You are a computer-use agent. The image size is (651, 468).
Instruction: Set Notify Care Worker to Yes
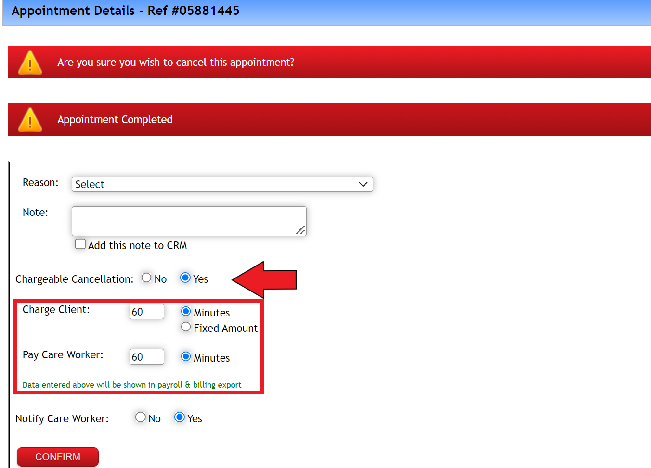pyautogui.click(x=180, y=417)
